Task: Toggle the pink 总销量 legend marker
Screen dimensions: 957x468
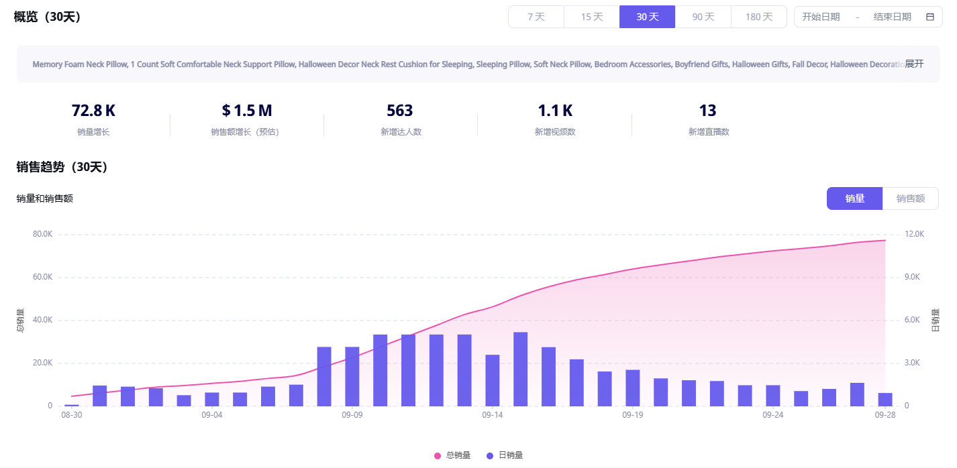Action: coord(438,455)
